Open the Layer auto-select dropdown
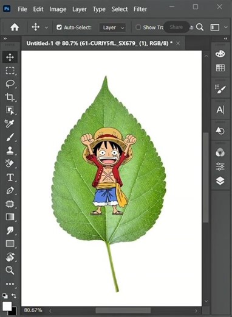The height and width of the screenshot is (317, 232). [x=113, y=27]
